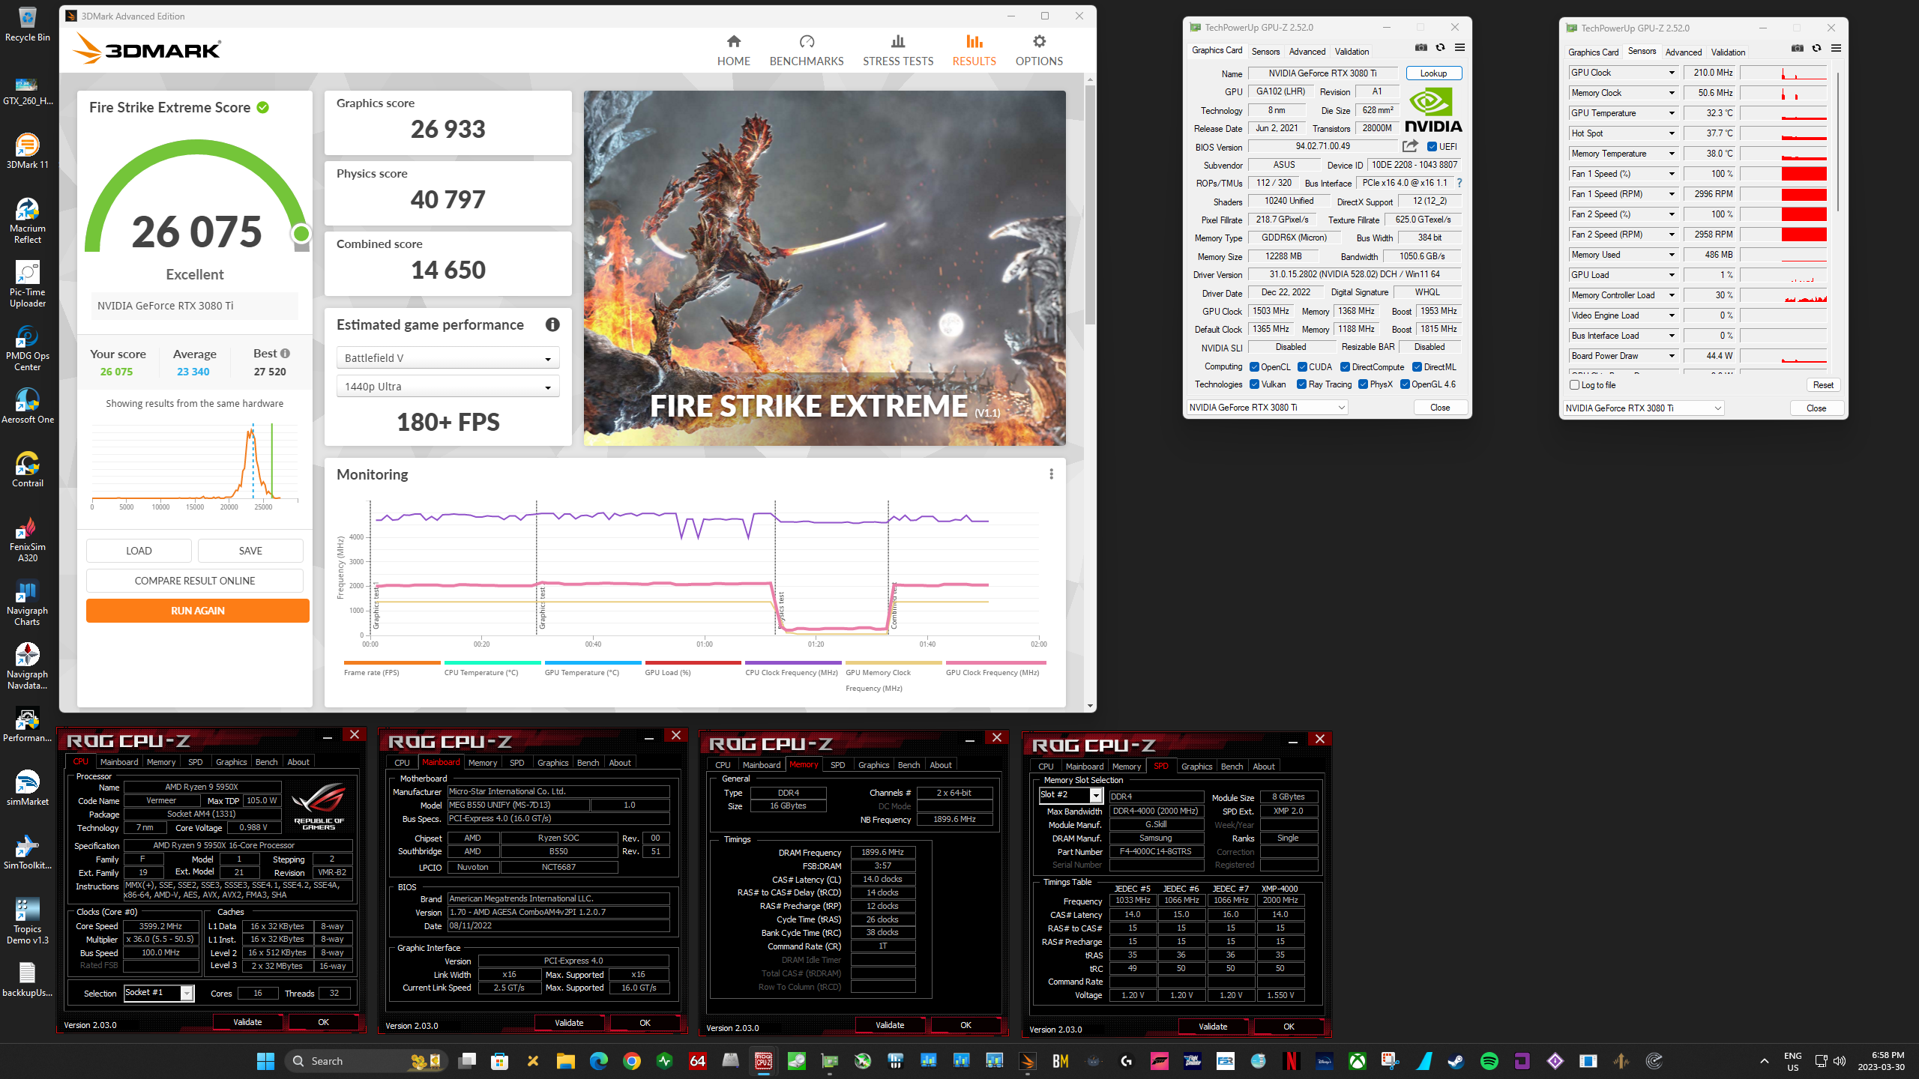Toggle the DirectML checkbox in GPU-Z
Screen dimensions: 1919x1079
[1417, 367]
